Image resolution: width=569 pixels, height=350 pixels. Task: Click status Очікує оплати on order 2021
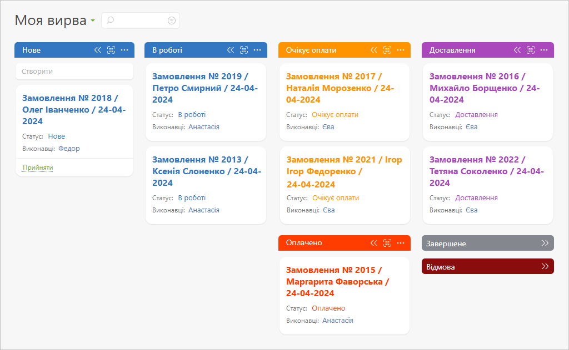(x=336, y=198)
